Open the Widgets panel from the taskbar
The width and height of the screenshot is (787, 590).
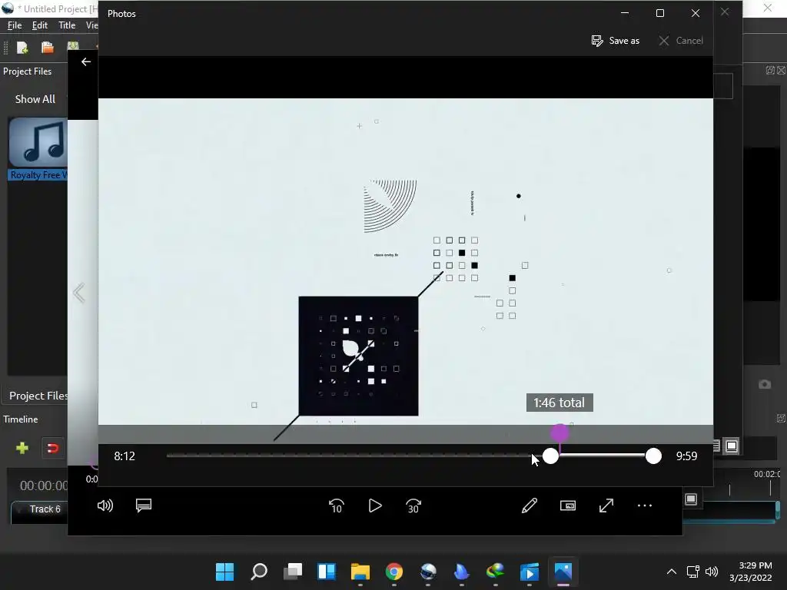[x=326, y=572]
